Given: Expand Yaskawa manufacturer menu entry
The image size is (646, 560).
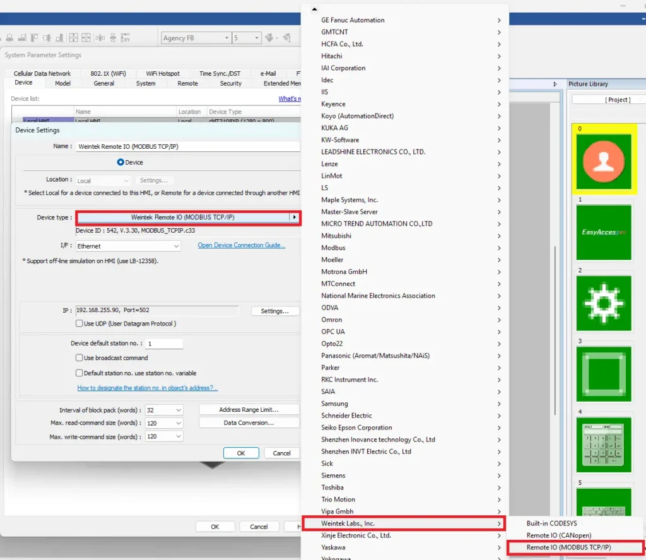Looking at the screenshot, I should 404,547.
